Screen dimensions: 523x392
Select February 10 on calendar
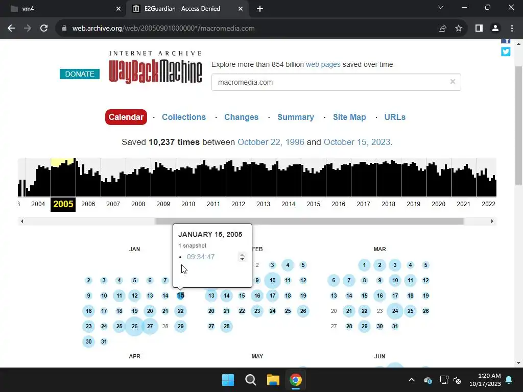pos(273,280)
